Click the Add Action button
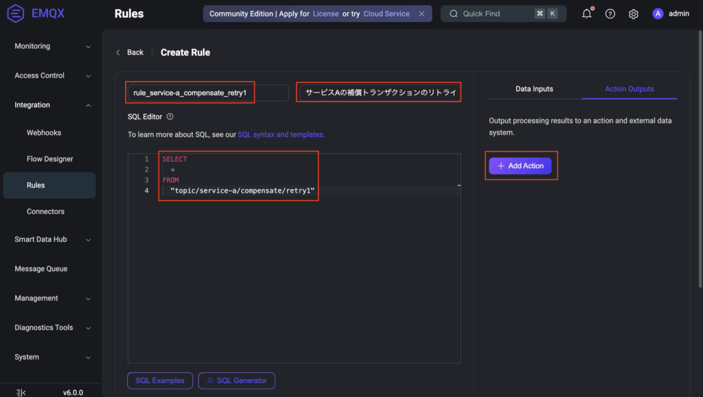This screenshot has height=397, width=703. (x=520, y=166)
